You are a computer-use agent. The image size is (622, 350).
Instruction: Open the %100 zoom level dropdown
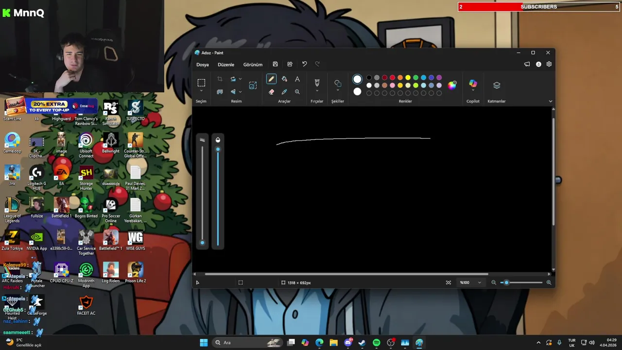point(471,282)
